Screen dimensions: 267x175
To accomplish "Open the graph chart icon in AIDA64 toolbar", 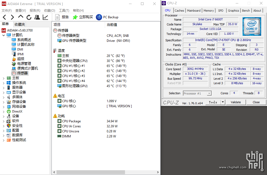I will point(45,17).
